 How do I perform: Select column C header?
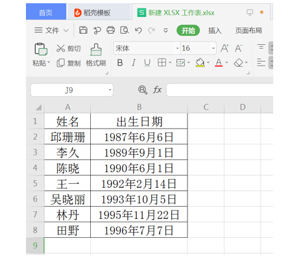(206, 107)
